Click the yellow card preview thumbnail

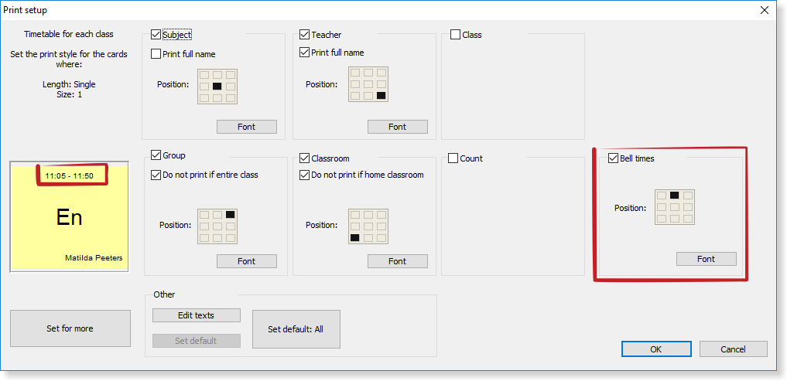[69, 217]
